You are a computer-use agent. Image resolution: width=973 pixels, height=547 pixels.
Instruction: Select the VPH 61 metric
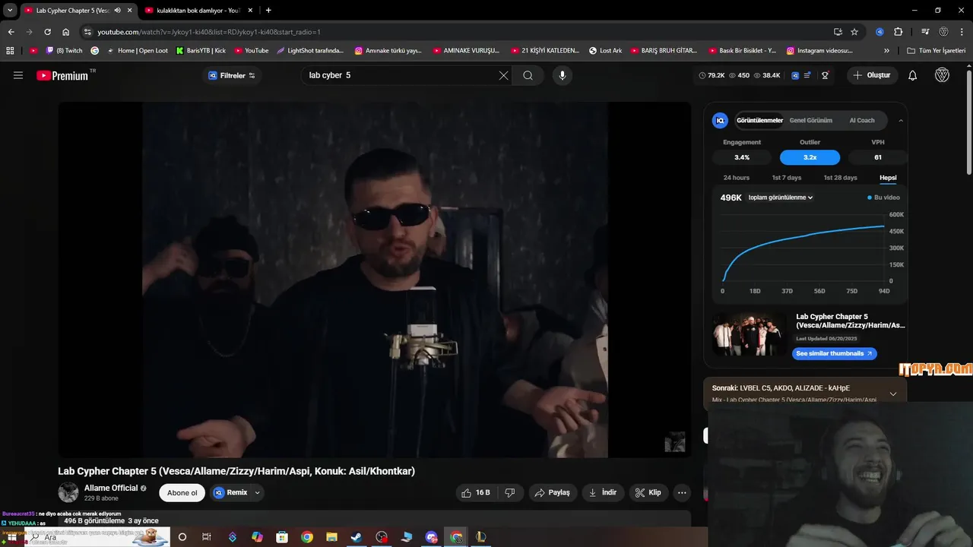(x=878, y=157)
